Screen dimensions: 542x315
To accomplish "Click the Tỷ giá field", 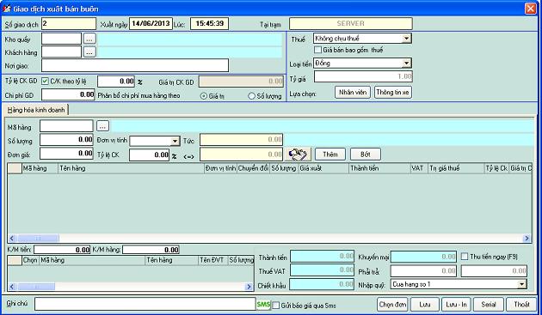I will 363,76.
